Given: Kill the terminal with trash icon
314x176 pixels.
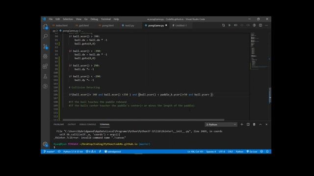Looking at the screenshot, I should coord(254,124).
